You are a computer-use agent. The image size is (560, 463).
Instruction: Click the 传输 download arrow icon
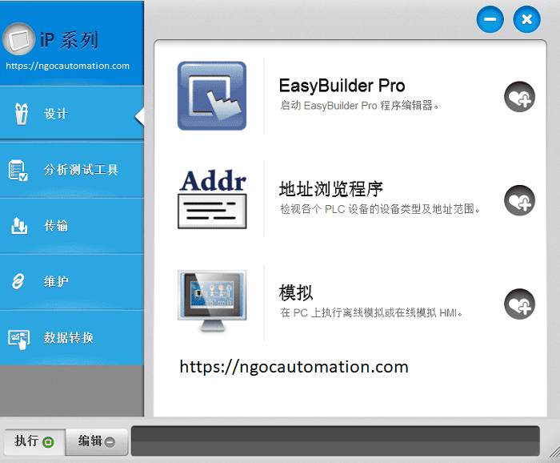[x=19, y=225]
